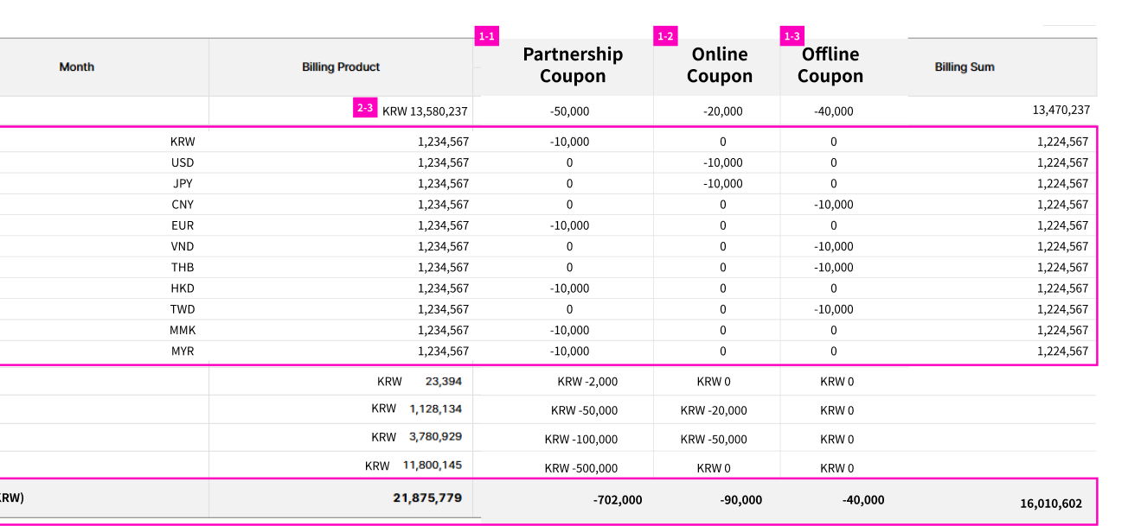
Task: Click the pink 1-2 annotation badge
Action: pyautogui.click(x=665, y=36)
